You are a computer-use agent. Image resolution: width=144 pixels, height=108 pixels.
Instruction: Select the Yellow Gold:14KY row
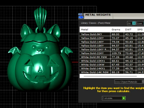[112, 42]
